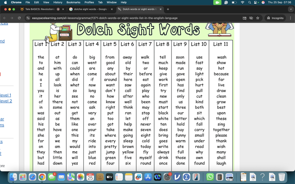Open the Profiles menu in menu bar
Viewport: 295px width, 184px height.
click(x=89, y=2)
